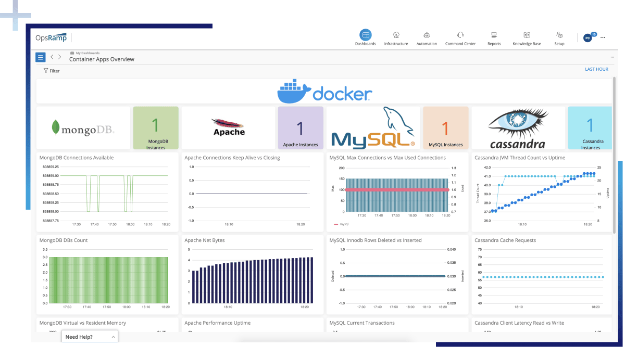The width and height of the screenshot is (625, 359).
Task: Open the Dashboards nav icon
Action: [x=366, y=35]
